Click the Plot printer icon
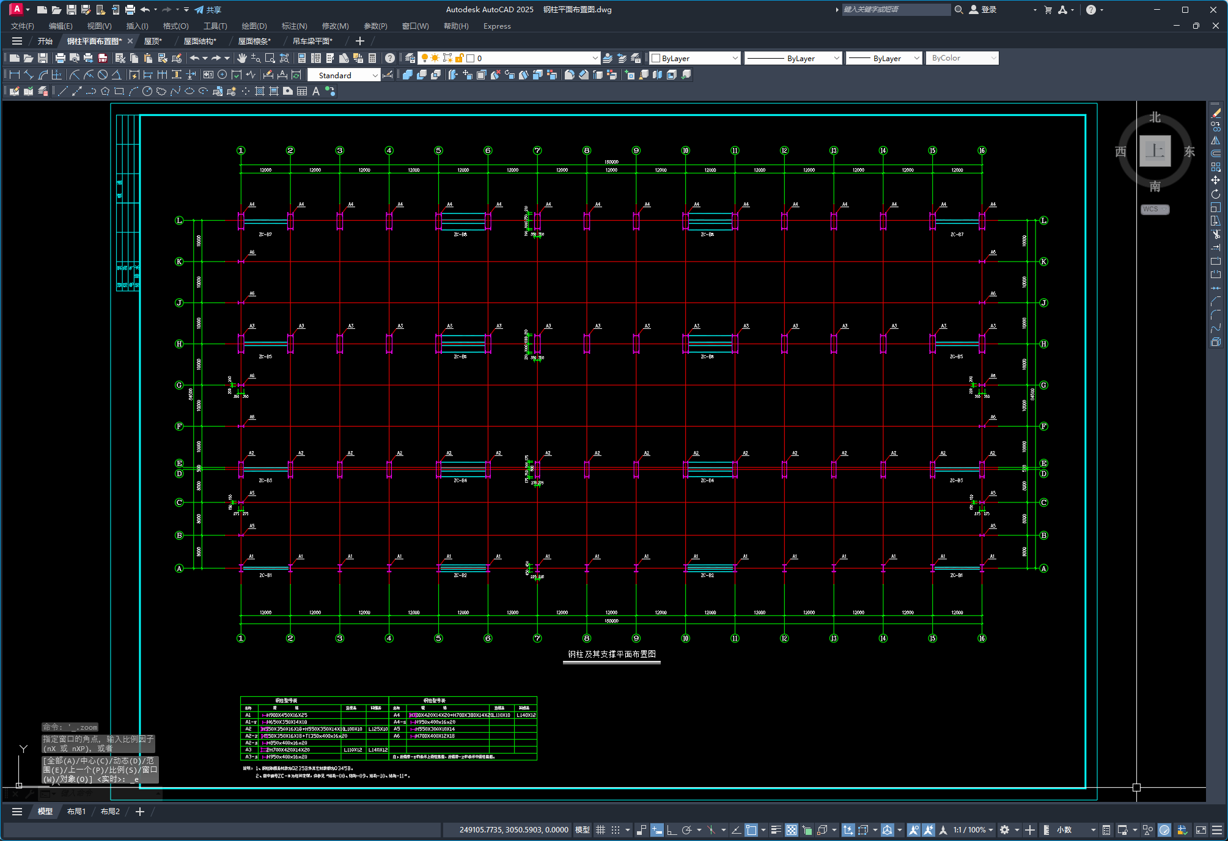This screenshot has width=1228, height=841. pyautogui.click(x=60, y=58)
